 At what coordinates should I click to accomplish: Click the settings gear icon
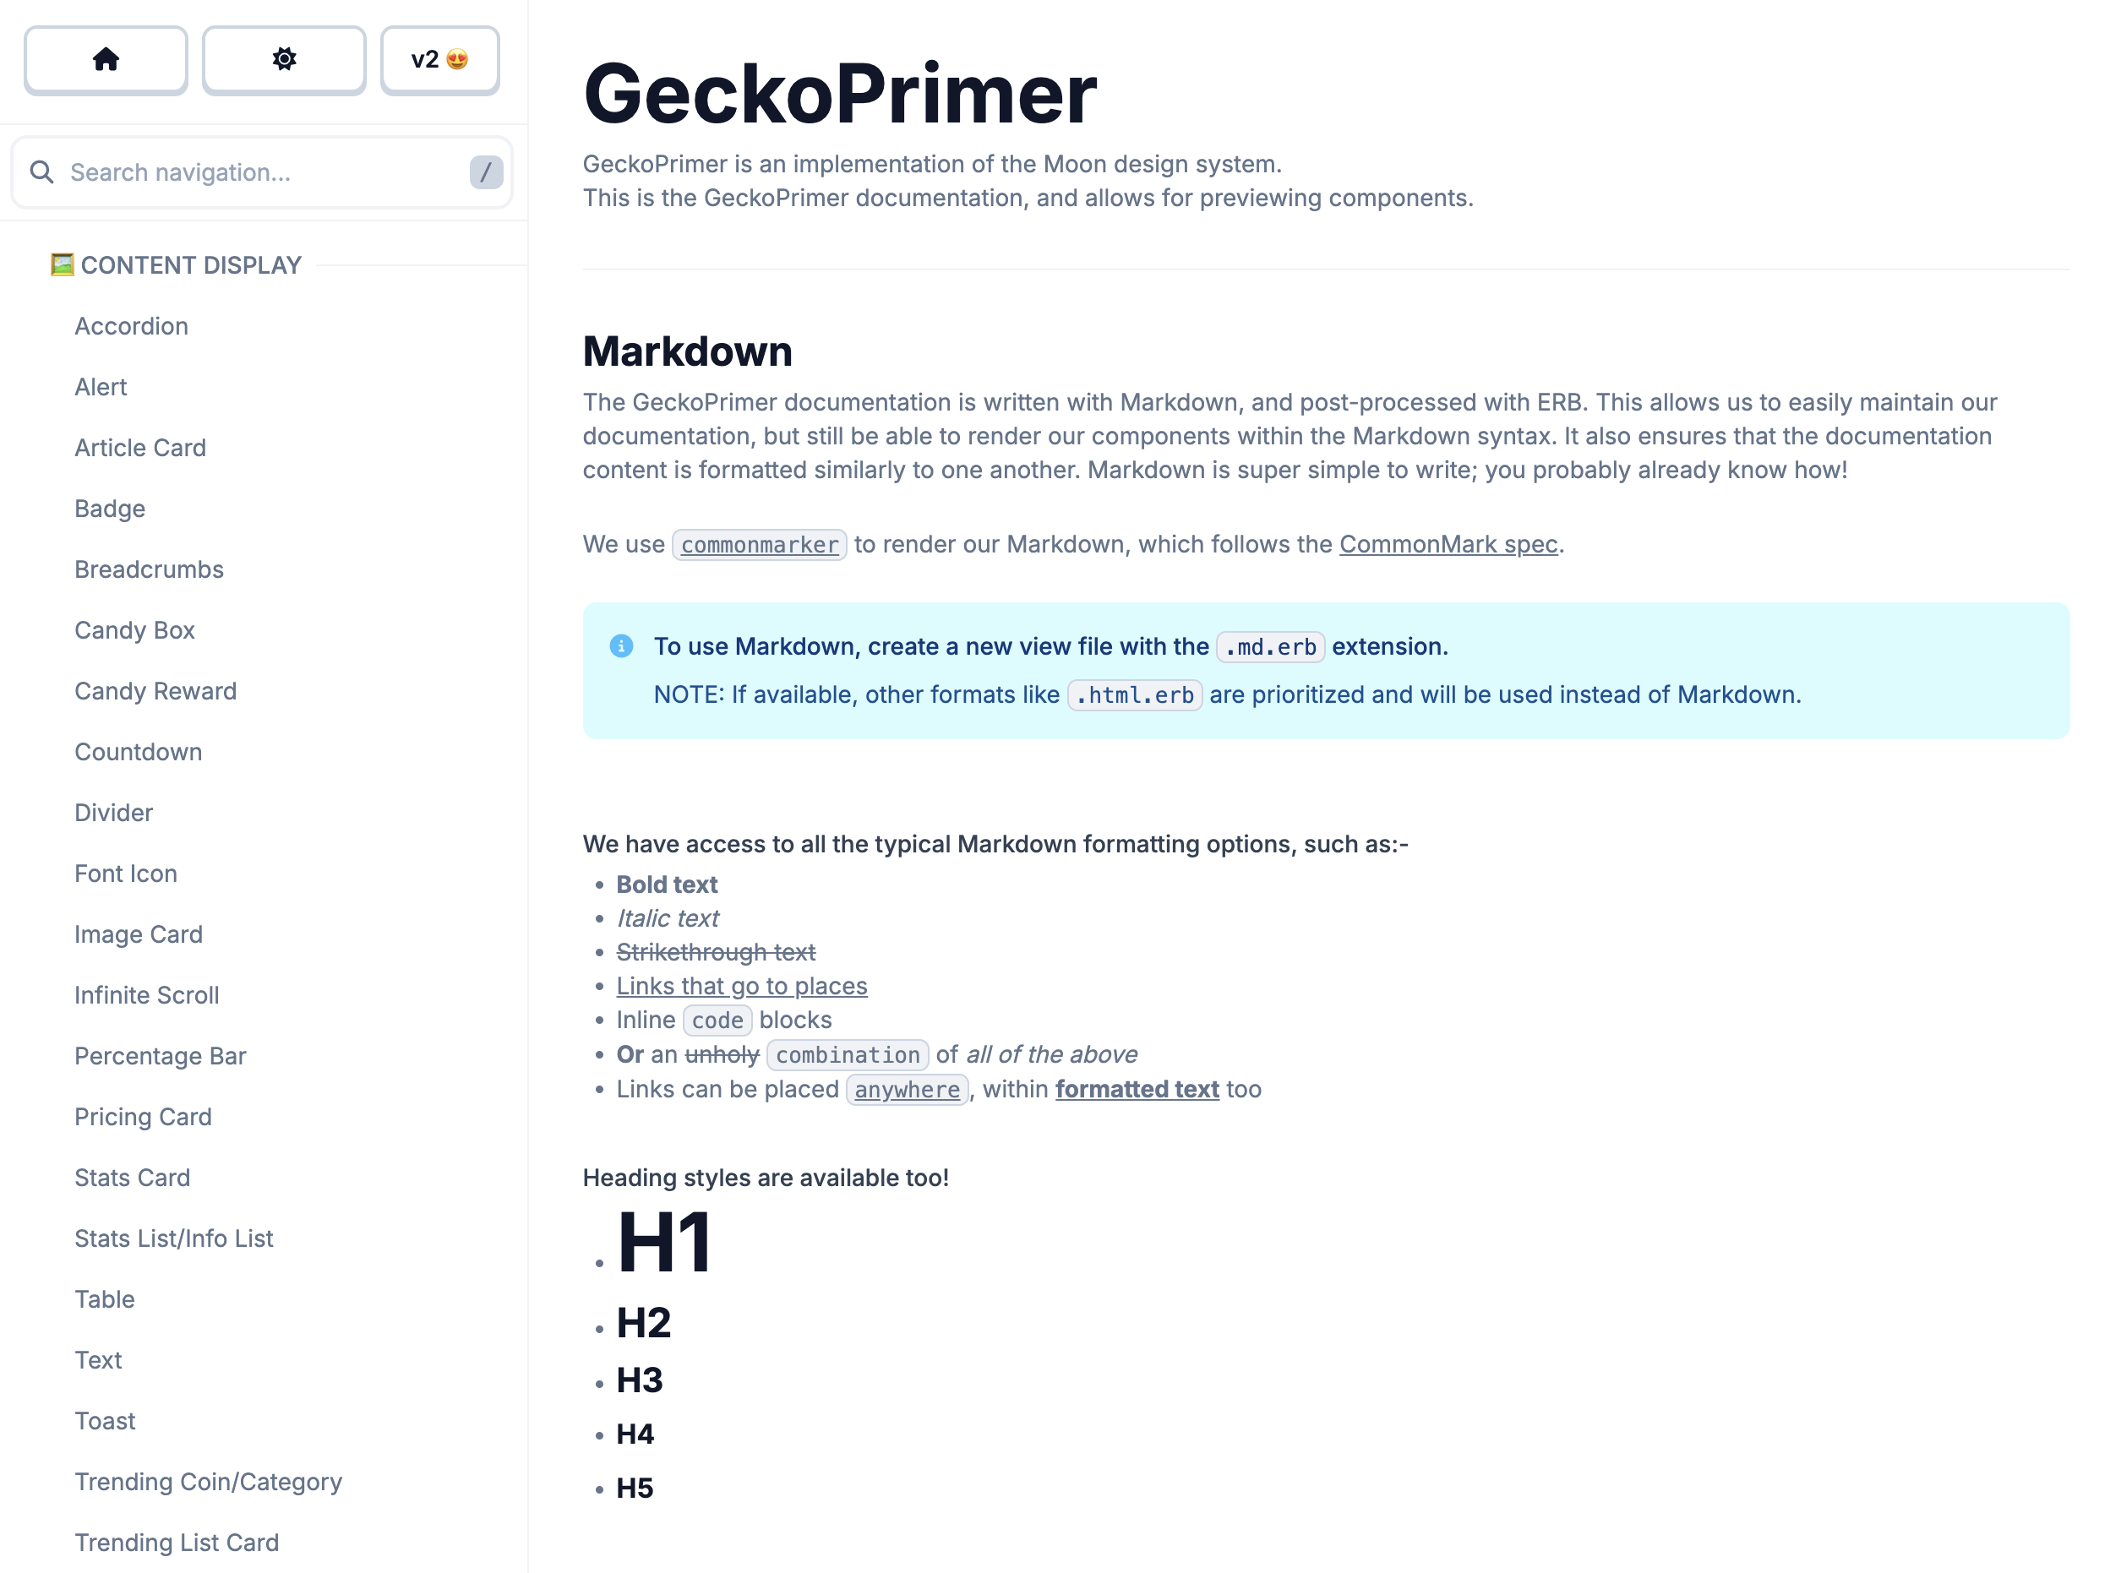point(283,57)
